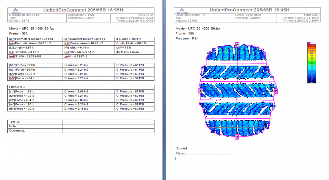Click '[h1*] Force = 501 lb' cell
Image resolution: width=329 pixels, height=180 pixels.
click(x=35, y=65)
